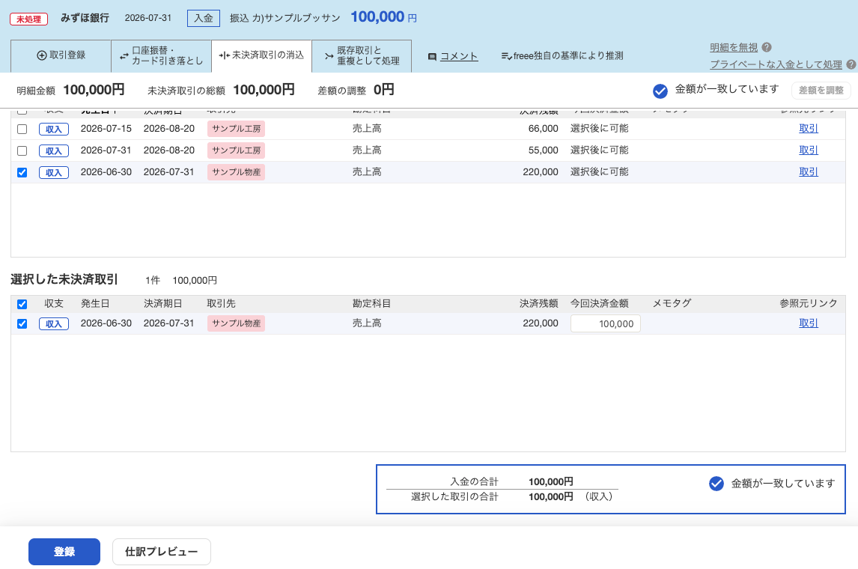
Task: Click the 選択した未決済取引 heading
Action: click(64, 279)
